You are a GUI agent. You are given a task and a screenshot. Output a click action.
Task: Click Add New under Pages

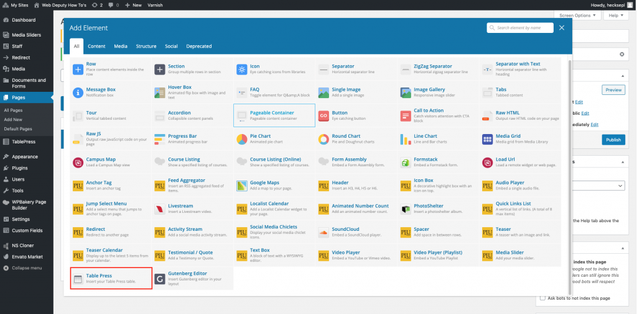coord(14,120)
